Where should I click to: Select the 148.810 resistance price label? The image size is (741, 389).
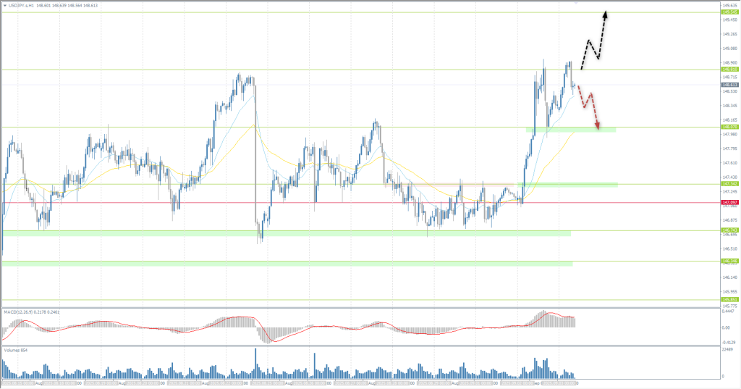[729, 70]
